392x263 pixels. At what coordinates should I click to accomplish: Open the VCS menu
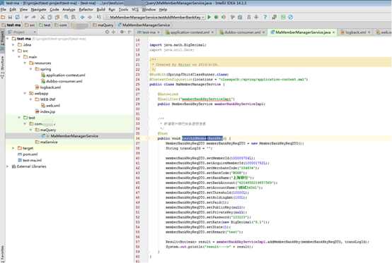point(135,9)
